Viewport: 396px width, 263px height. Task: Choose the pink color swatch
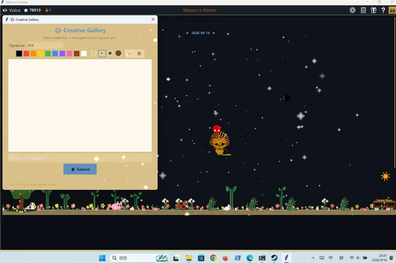point(70,53)
